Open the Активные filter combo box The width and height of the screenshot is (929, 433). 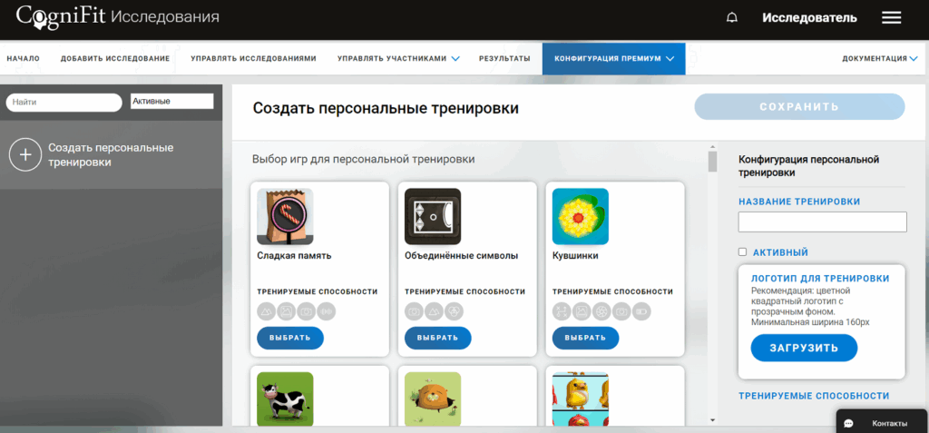coord(172,102)
